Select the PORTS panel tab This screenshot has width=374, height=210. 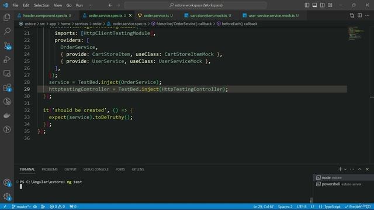point(120,169)
